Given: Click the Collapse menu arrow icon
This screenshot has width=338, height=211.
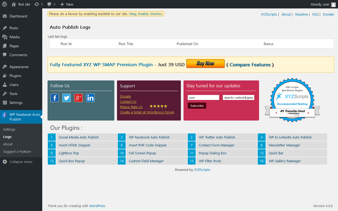Looking at the screenshot, I should (5, 162).
